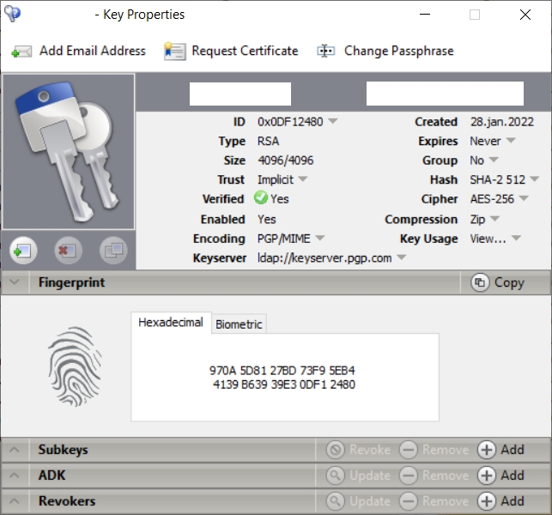Click the Change Passphrase icon
Viewport: 552px width, 515px height.
(326, 51)
